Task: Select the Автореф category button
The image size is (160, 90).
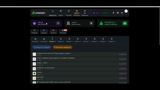Action: 63,31
